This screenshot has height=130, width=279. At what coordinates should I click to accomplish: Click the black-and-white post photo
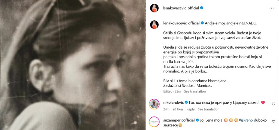tap(72, 65)
